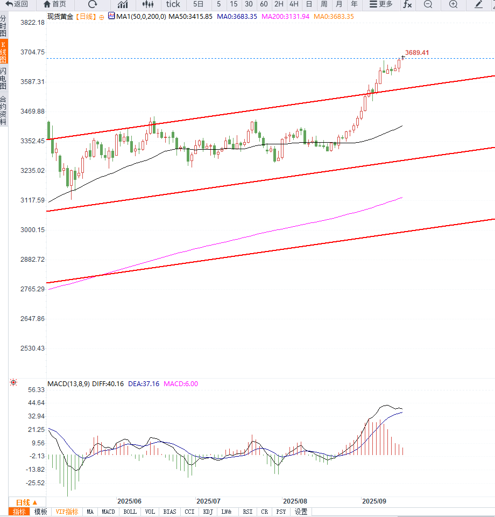Apply the CCI indicator
The image size is (495, 517).
(189, 512)
